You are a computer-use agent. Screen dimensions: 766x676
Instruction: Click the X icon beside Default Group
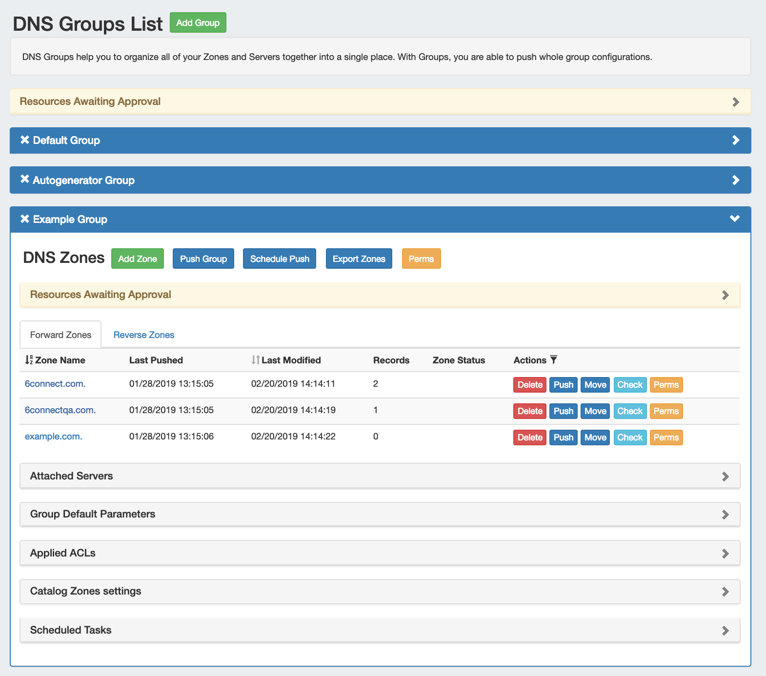pos(25,140)
